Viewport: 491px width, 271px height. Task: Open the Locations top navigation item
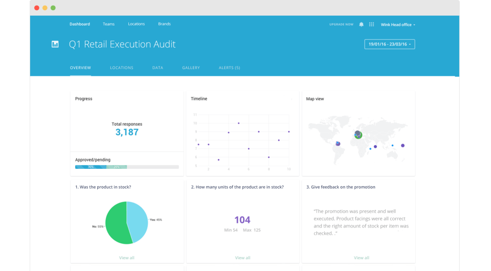[x=136, y=24]
